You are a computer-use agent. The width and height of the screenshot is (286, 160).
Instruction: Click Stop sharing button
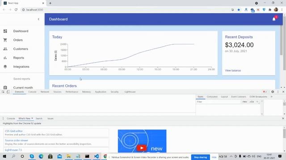(x=200, y=157)
